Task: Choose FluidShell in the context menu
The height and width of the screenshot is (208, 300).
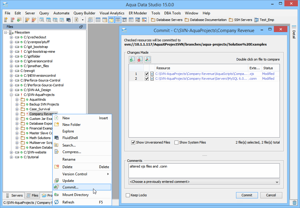Action: [x=82, y=138]
